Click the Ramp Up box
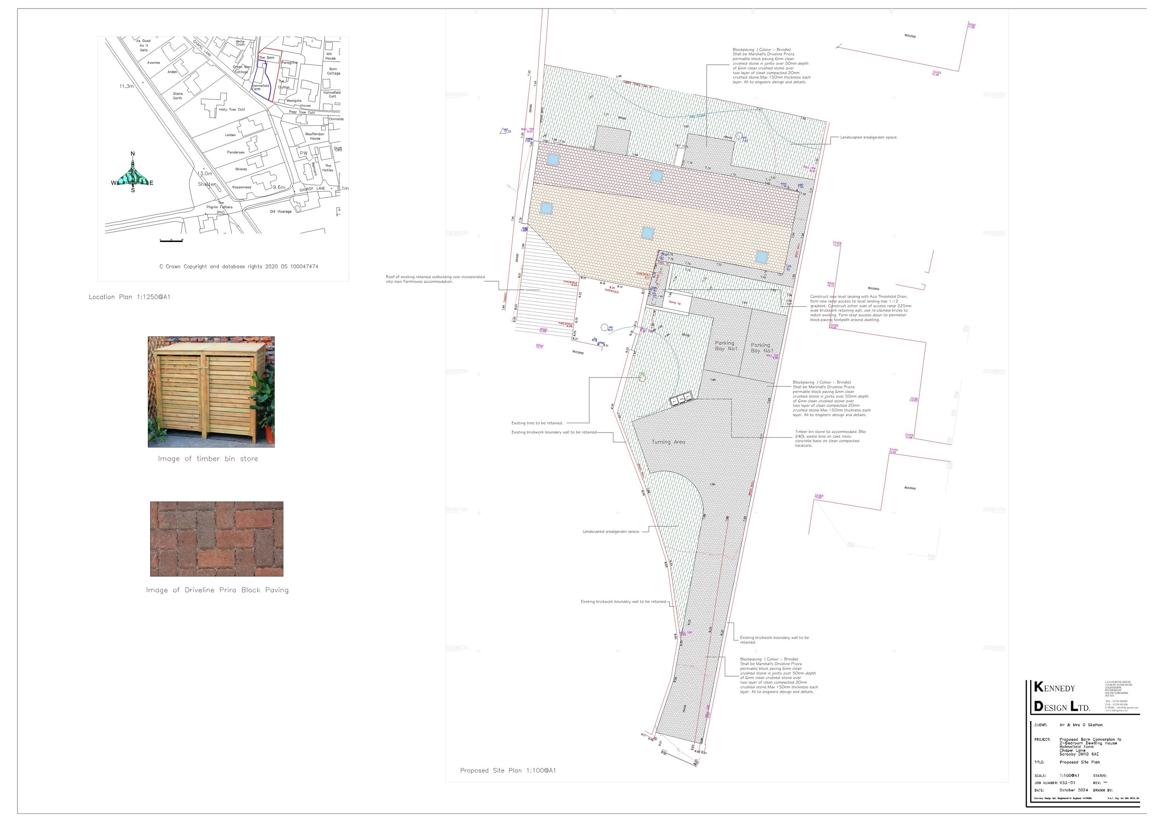Viewport: 1164px width, 822px height. pyautogui.click(x=676, y=303)
